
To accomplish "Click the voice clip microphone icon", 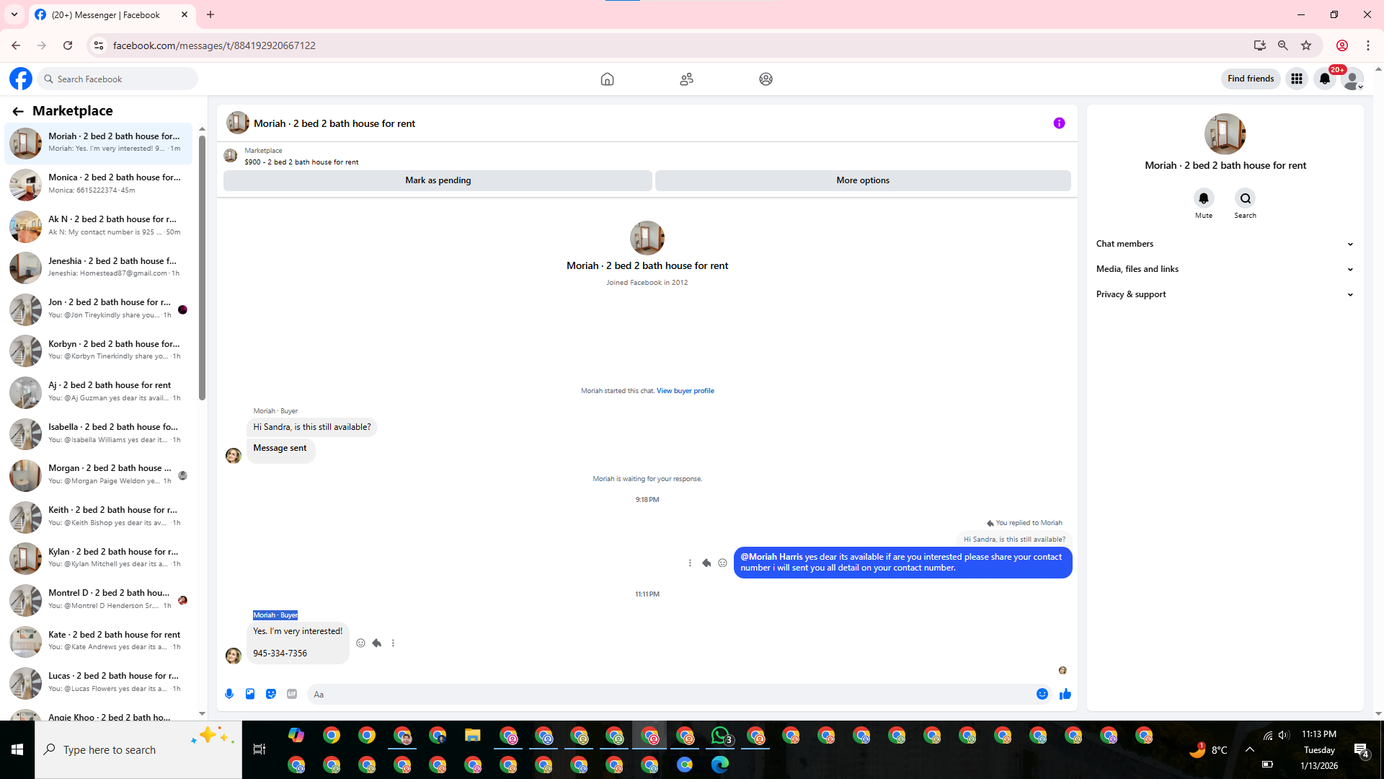I will [229, 694].
